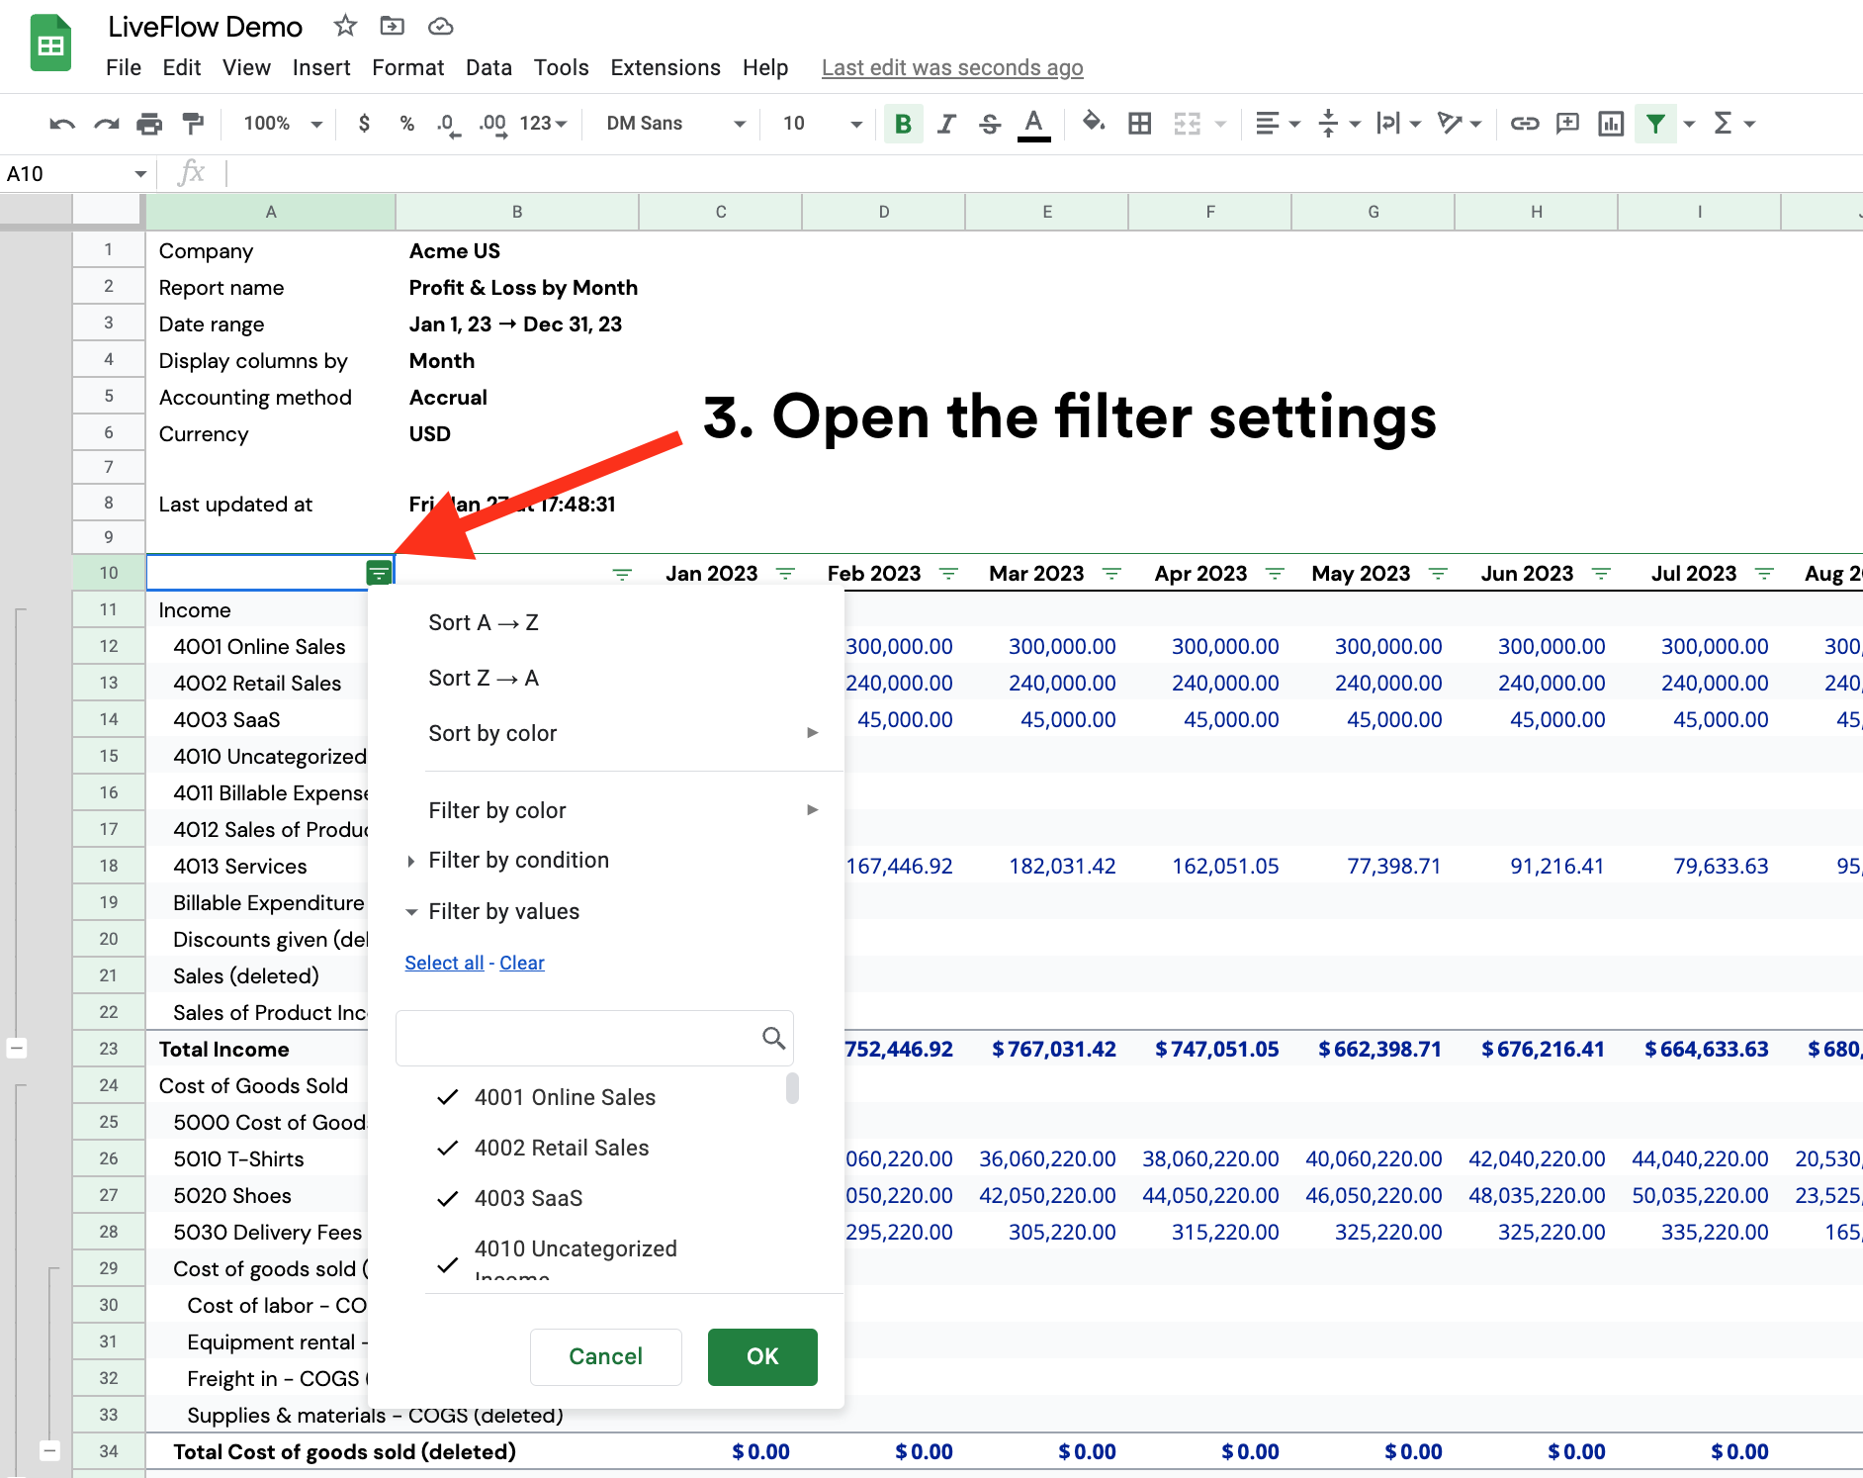Click the merge cells icon
The image size is (1863, 1478).
(1187, 124)
